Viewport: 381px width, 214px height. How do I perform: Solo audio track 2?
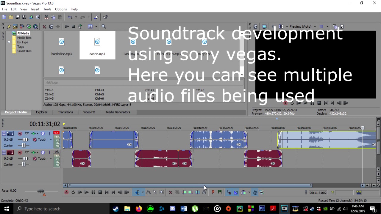pyautogui.click(x=49, y=152)
